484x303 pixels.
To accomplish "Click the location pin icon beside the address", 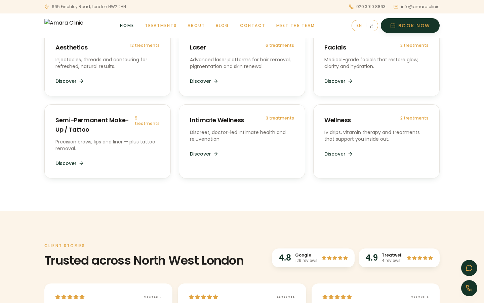I will (x=47, y=7).
